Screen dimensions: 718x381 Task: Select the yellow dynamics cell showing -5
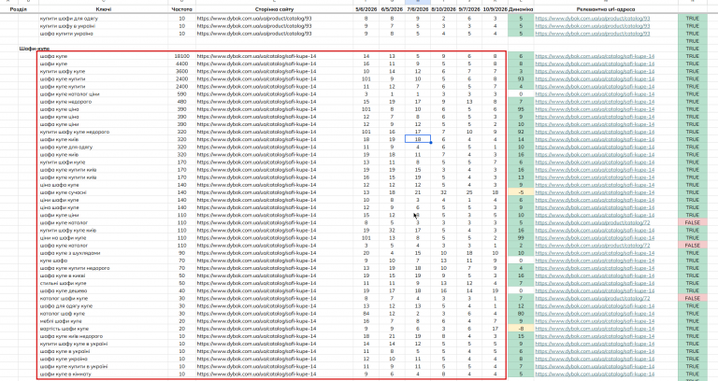(521, 192)
